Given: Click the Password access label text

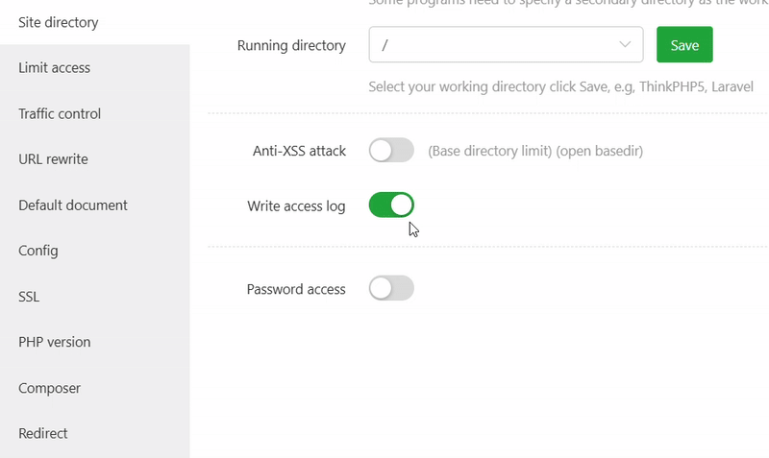Looking at the screenshot, I should (296, 289).
